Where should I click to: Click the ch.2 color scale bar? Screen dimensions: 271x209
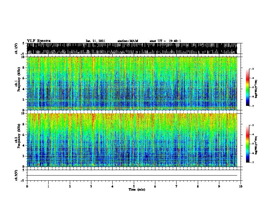point(248,144)
